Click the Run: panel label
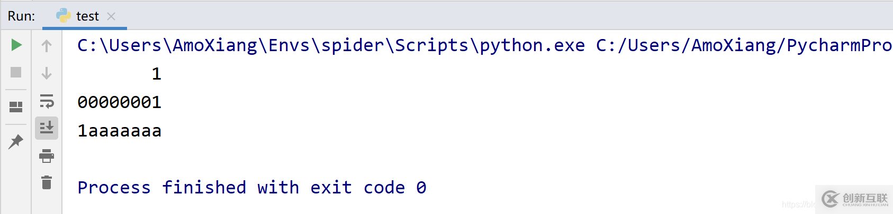 [x=21, y=16]
